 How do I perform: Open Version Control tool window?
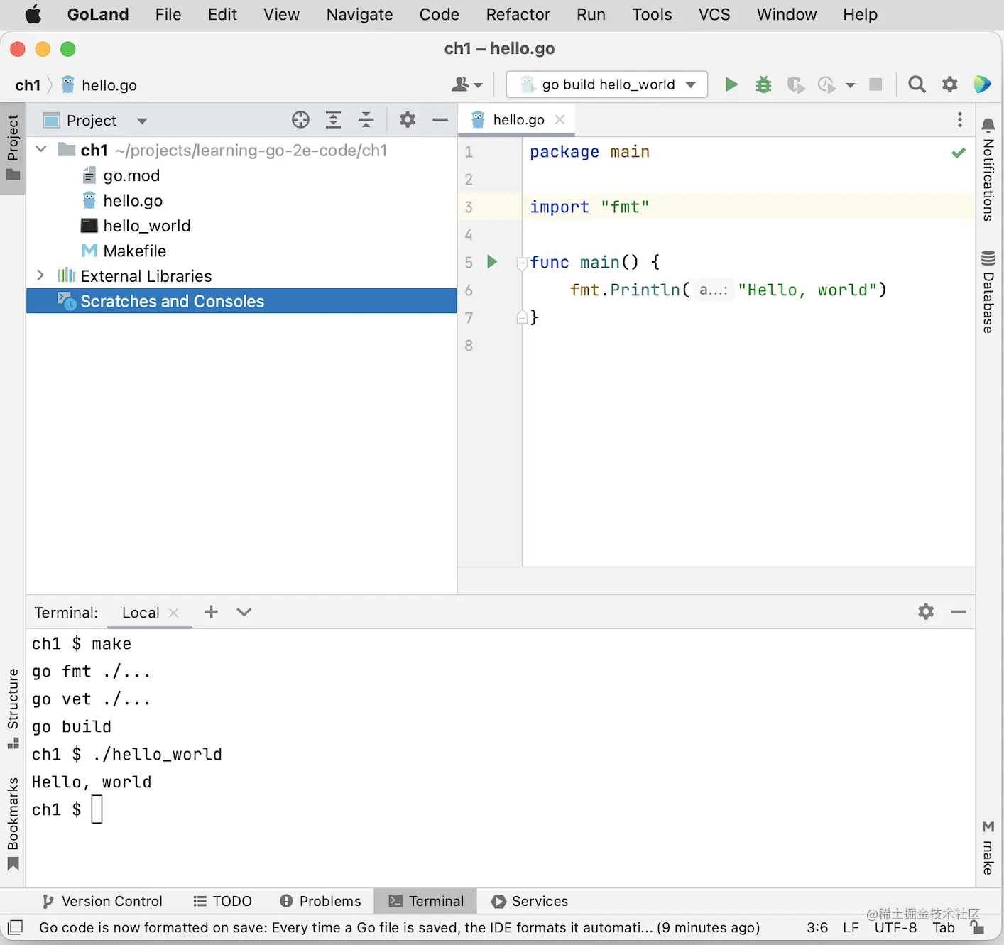(102, 901)
